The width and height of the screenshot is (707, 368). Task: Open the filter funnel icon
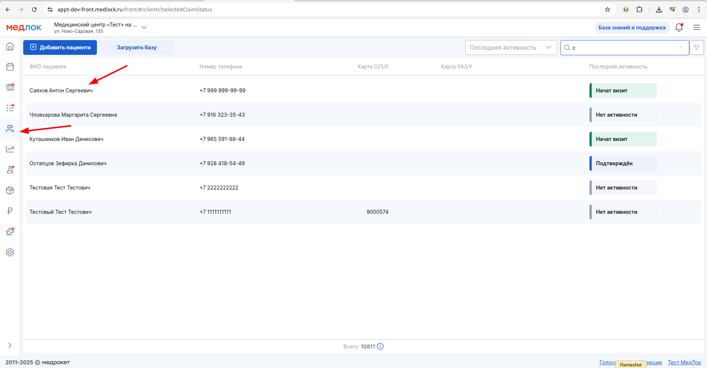point(697,47)
